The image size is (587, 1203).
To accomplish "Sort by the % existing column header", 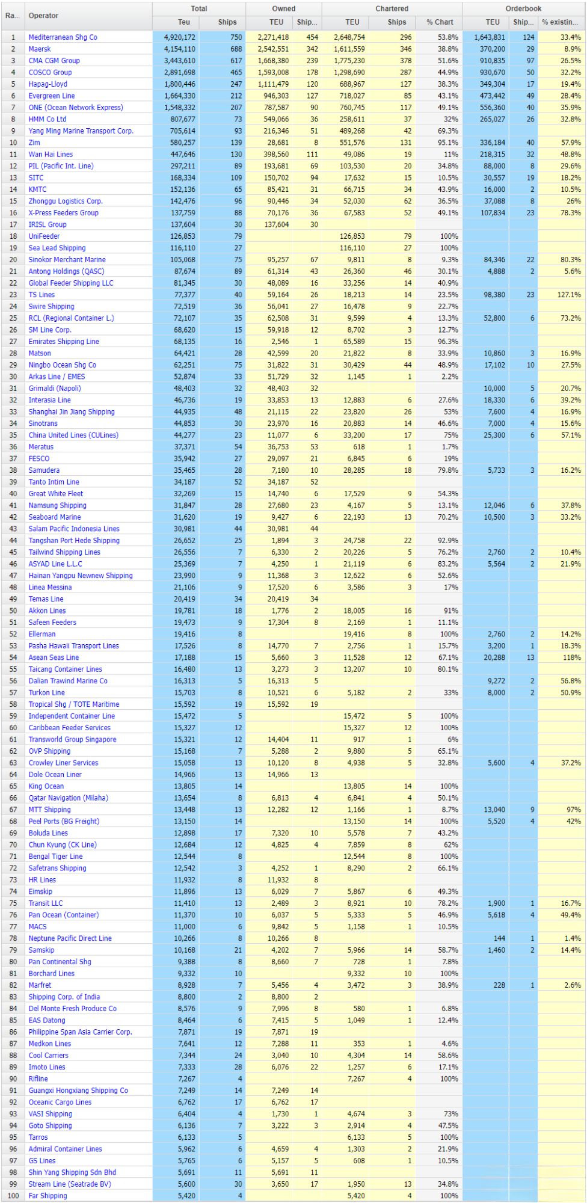I will 562,22.
